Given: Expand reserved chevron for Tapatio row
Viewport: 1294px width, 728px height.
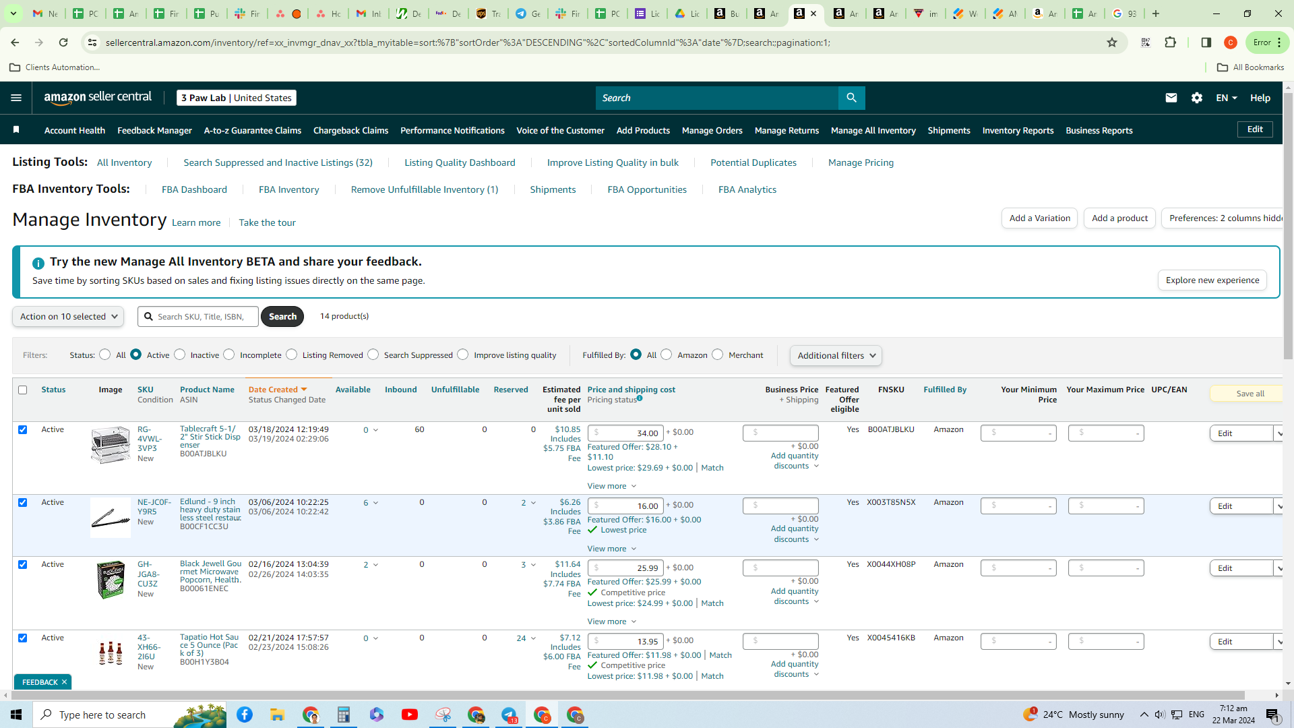Looking at the screenshot, I should pos(533,638).
